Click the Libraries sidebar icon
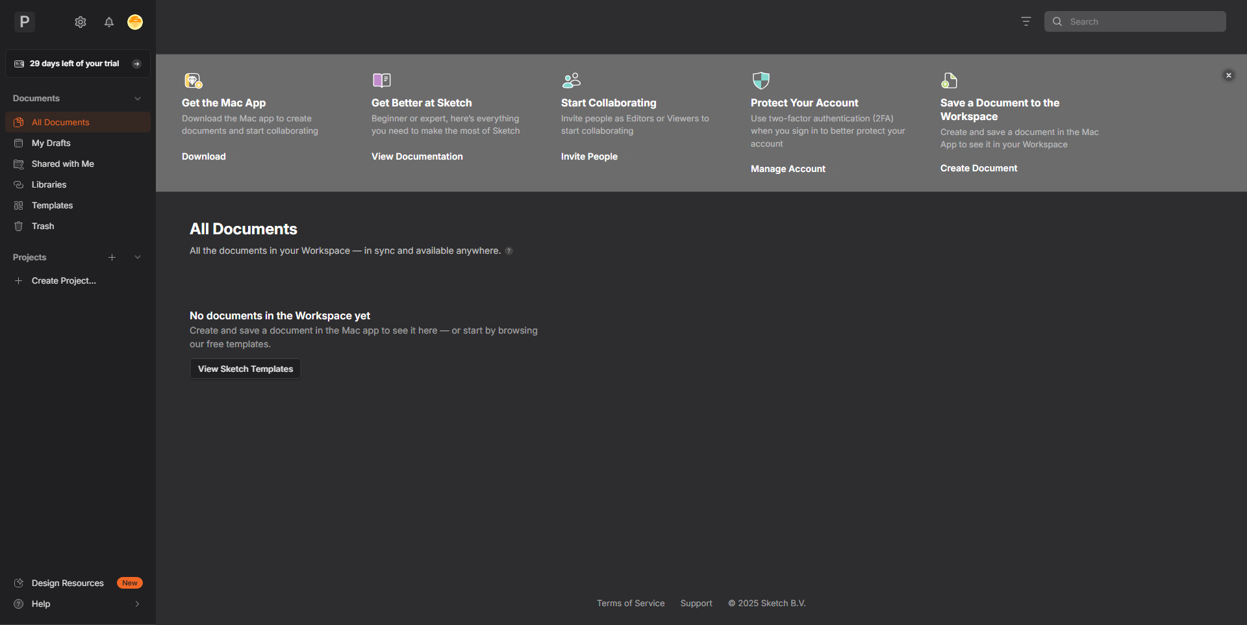1247x625 pixels. point(19,184)
